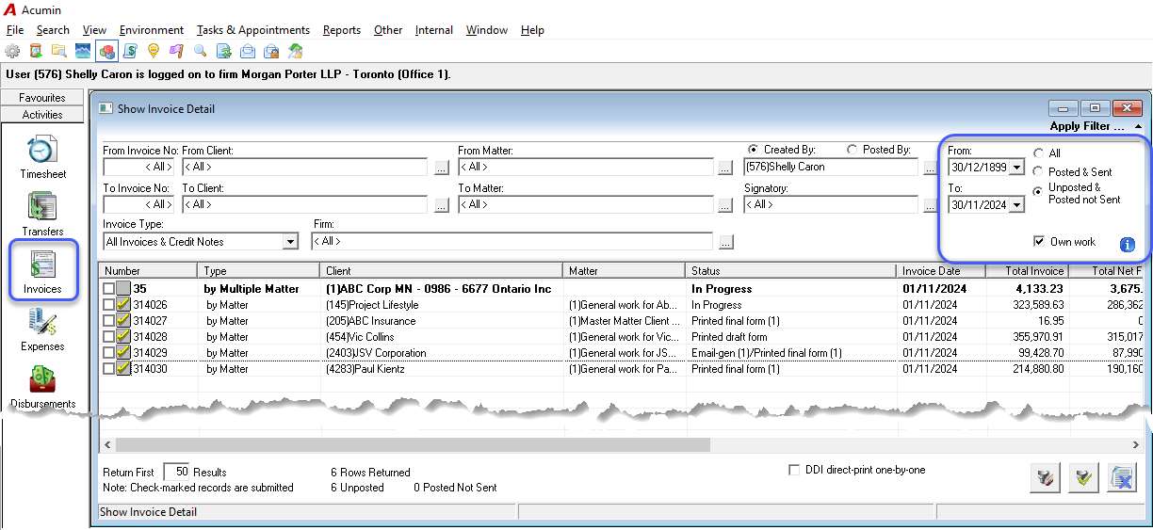
Task: Tick the checkbox for invoice 35
Action: click(x=109, y=289)
